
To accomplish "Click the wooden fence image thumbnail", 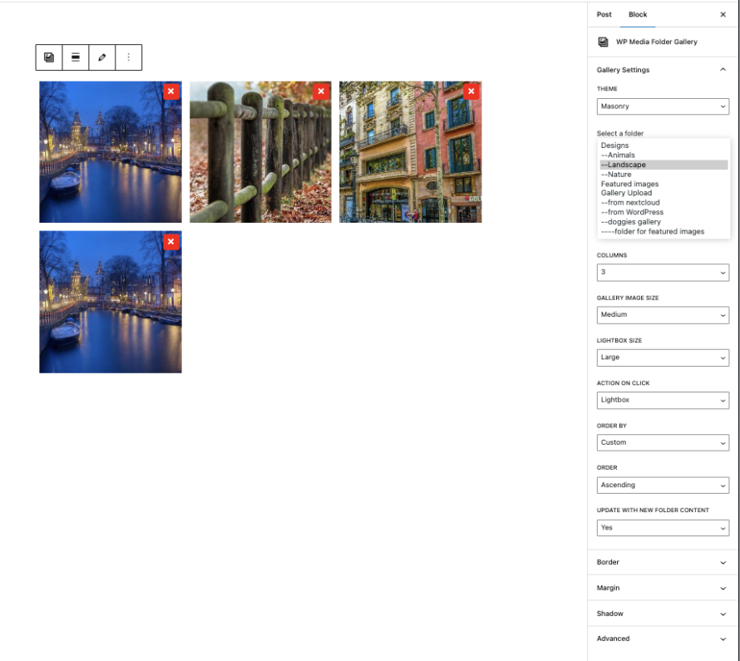I will (x=260, y=152).
